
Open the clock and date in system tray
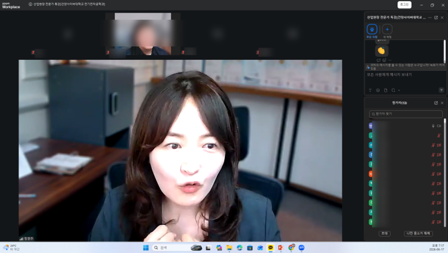[x=437, y=248]
